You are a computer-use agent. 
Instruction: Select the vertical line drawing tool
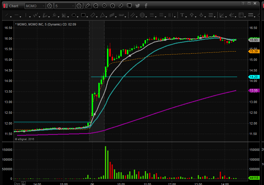coord(26,15)
